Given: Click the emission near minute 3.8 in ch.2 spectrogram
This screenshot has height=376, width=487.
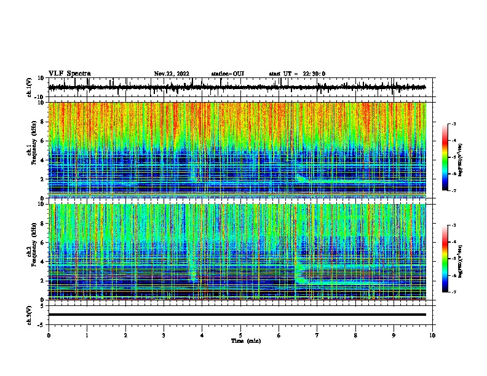Looking at the screenshot, I should pos(193,273).
